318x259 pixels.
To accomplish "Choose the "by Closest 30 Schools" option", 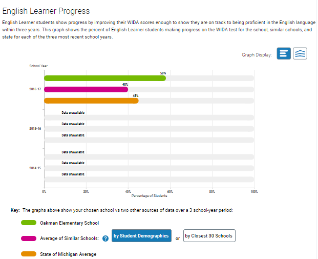I will click(x=208, y=236).
